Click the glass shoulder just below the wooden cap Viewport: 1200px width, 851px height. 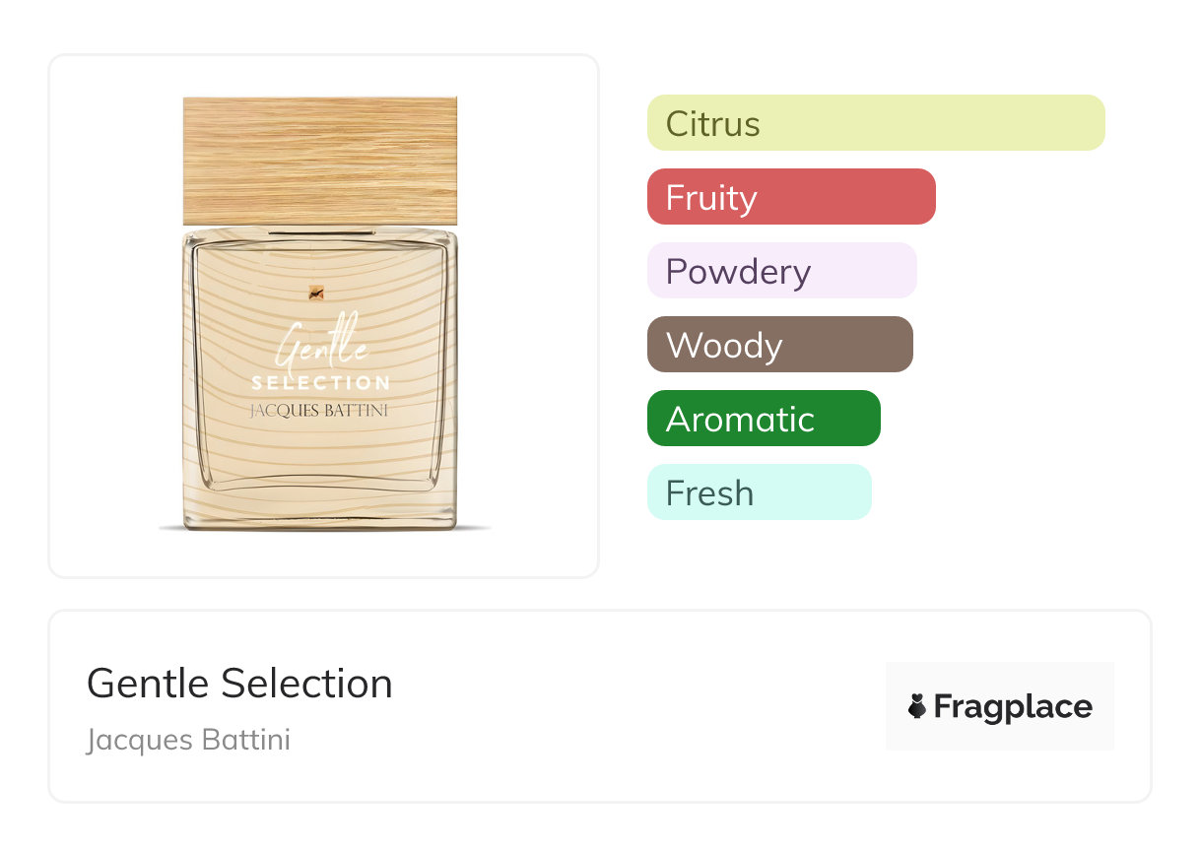tap(320, 234)
